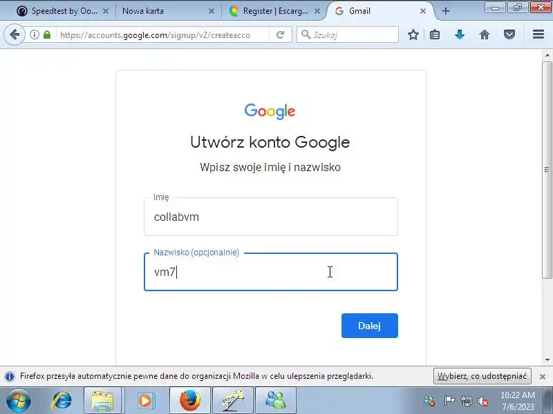The width and height of the screenshot is (553, 414).
Task: Click Action Center flag tray icon
Action: pyautogui.click(x=449, y=401)
